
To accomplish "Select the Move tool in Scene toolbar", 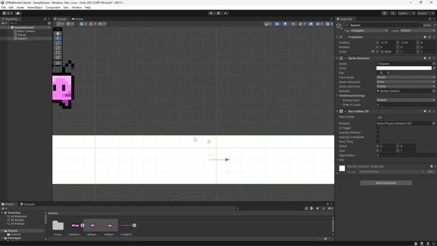I will [x=57, y=38].
